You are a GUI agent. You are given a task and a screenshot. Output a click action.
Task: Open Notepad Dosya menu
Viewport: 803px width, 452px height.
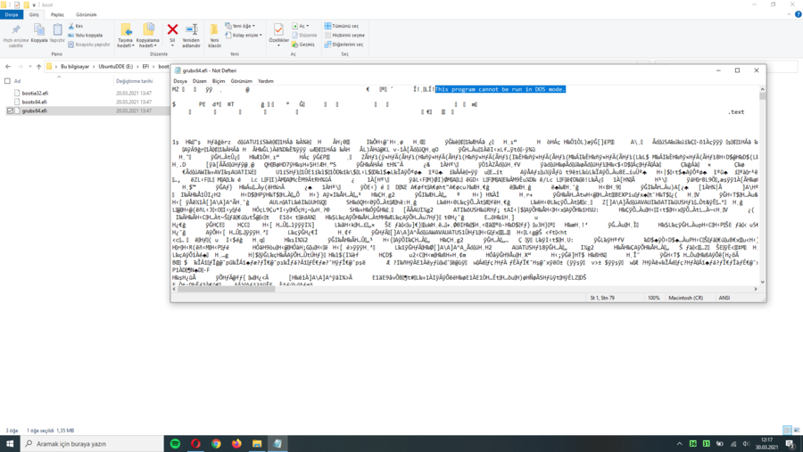coord(180,81)
